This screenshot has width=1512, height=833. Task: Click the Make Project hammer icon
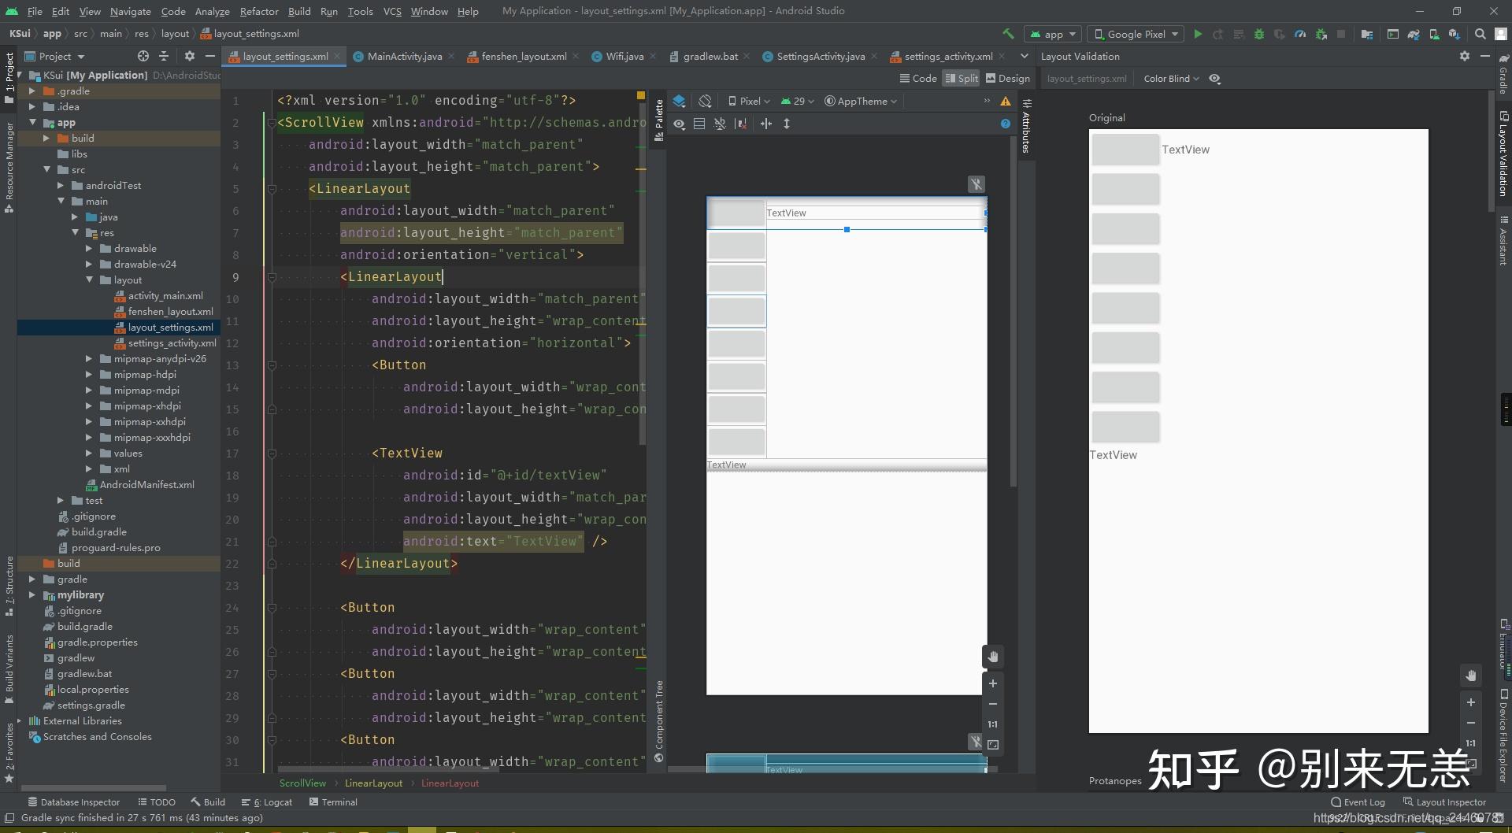[1008, 34]
